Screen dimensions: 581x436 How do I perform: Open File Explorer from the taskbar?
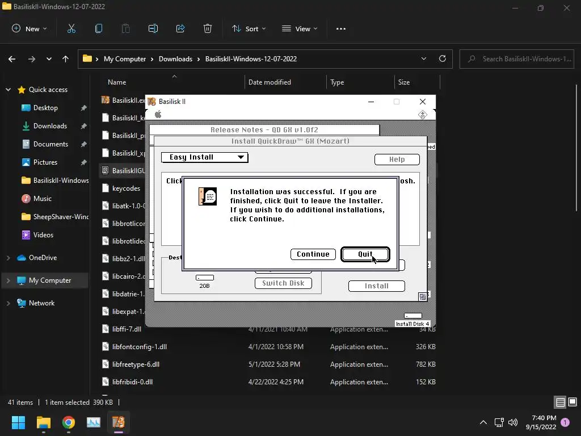pyautogui.click(x=43, y=422)
